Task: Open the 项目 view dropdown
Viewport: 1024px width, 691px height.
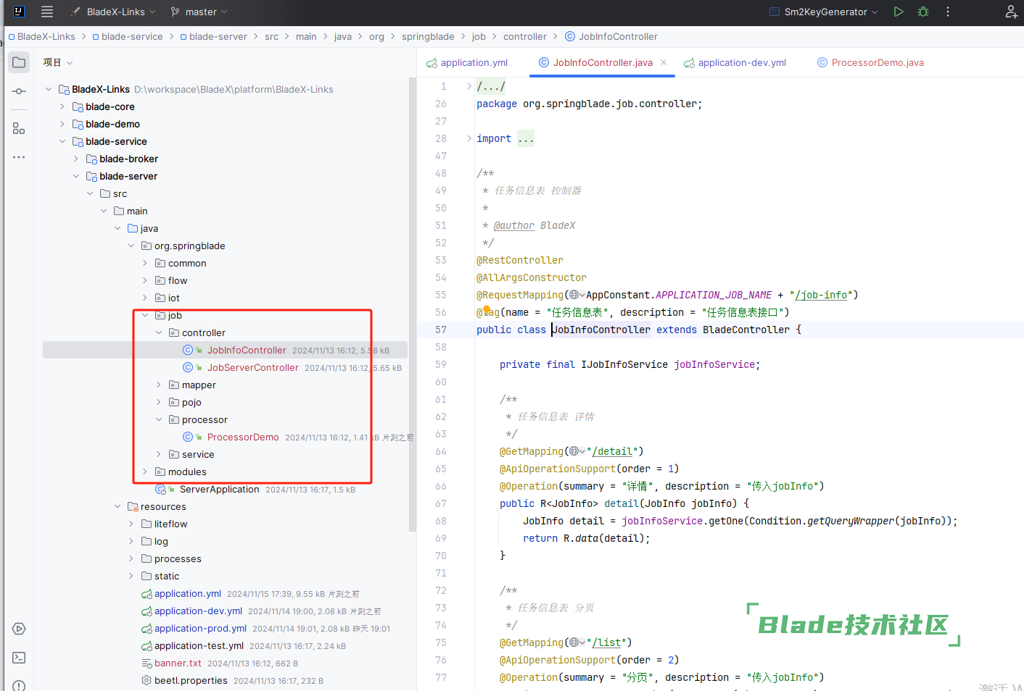Action: [x=58, y=62]
